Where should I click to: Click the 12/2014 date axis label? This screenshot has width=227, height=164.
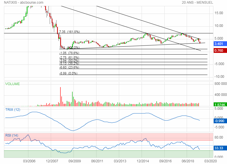click(143, 161)
